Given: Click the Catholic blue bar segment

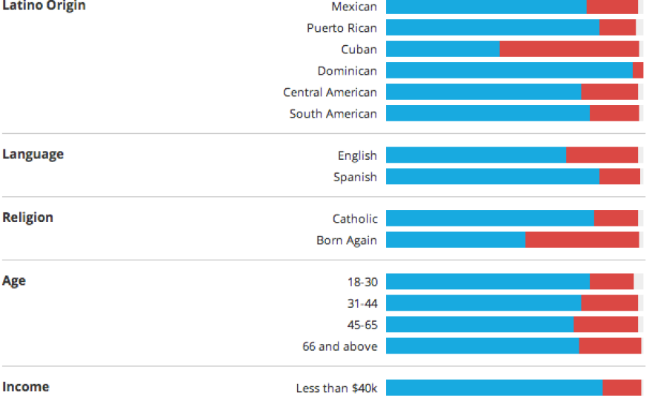Looking at the screenshot, I should (490, 219).
